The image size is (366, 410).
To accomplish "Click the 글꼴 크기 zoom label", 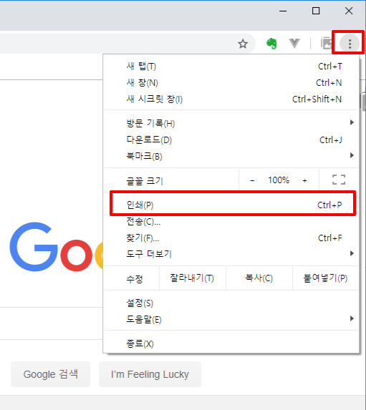I will 145,181.
